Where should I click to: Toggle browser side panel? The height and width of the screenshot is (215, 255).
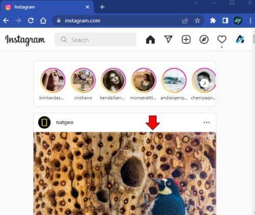225,21
